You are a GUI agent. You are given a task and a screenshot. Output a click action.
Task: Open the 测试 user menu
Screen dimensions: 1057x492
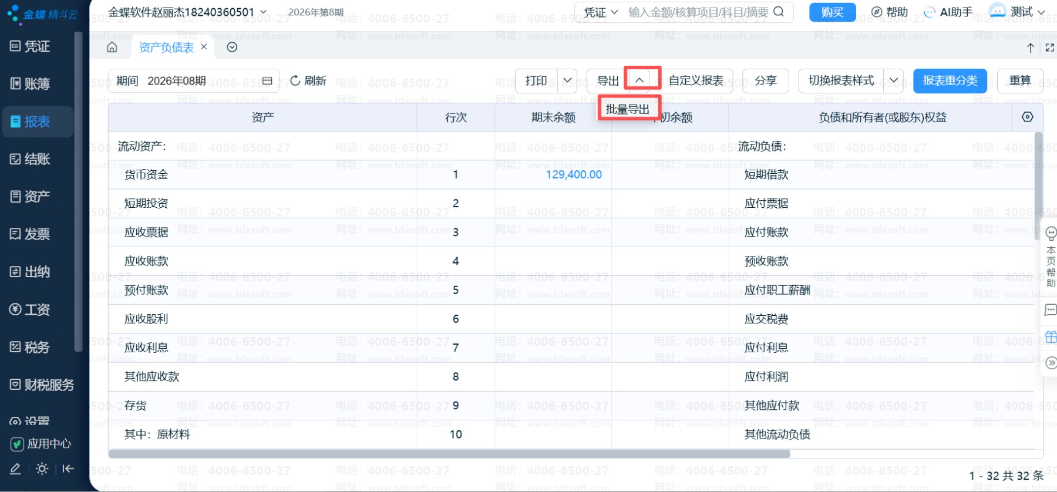[x=1018, y=11]
